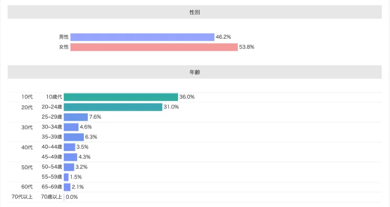This screenshot has height=207, width=390.
Task: Click the 30~34歳 bar
Action: 71,127
